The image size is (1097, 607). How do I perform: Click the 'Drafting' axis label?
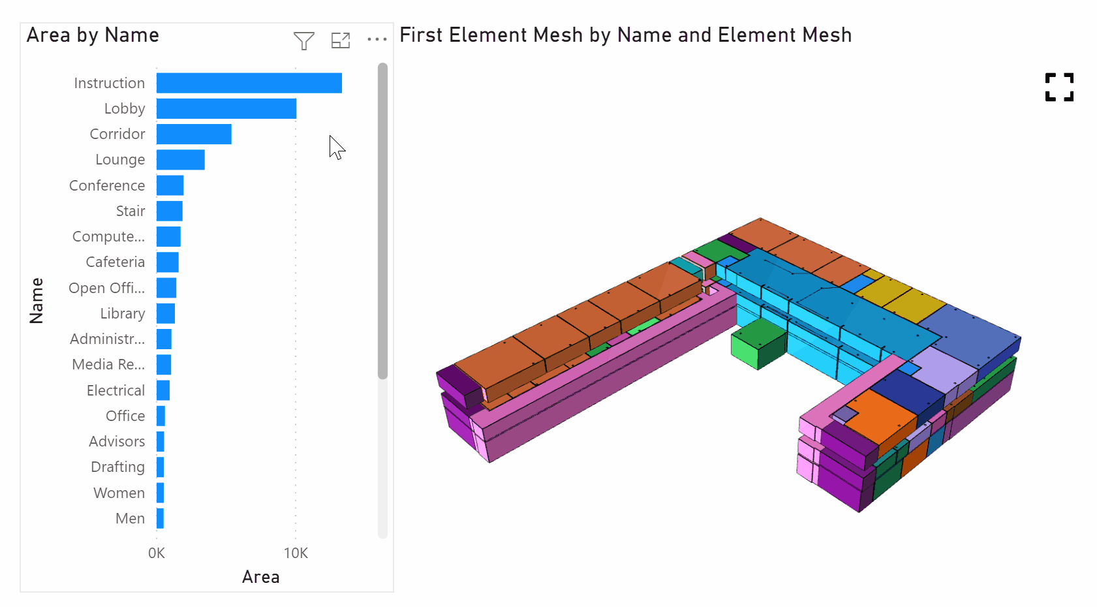pos(118,467)
